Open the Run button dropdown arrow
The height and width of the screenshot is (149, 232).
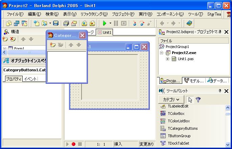pos(110,23)
